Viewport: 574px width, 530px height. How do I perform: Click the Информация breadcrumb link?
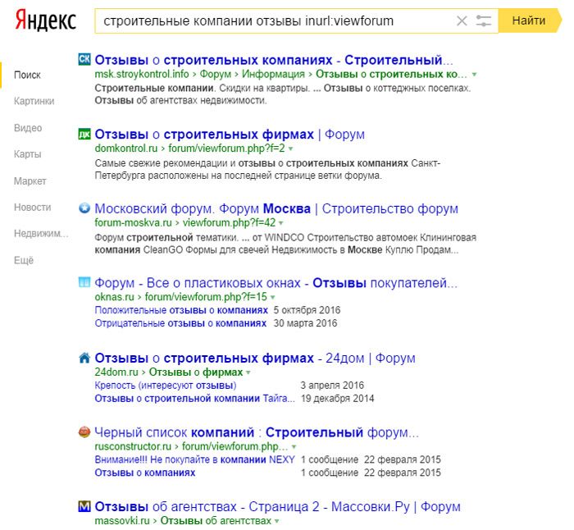click(273, 75)
